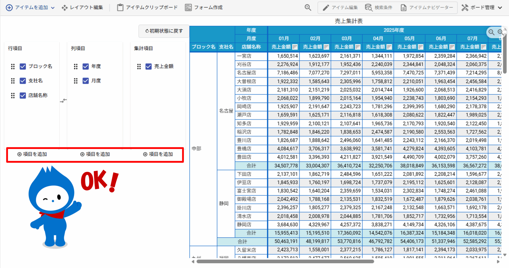Open the レイアウト編集 menu item
509x268 pixels.
click(82, 8)
